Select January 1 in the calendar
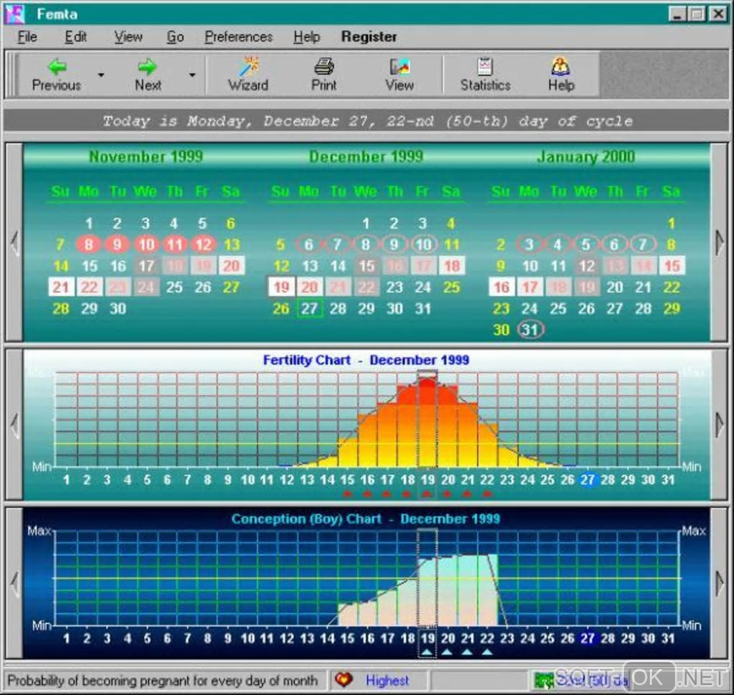The image size is (734, 695). [x=671, y=223]
